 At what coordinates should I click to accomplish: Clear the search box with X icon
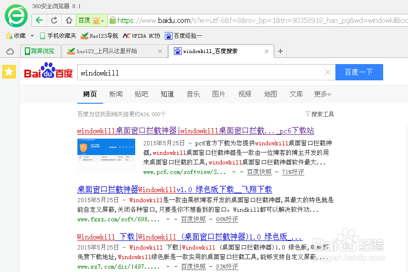pos(328,72)
